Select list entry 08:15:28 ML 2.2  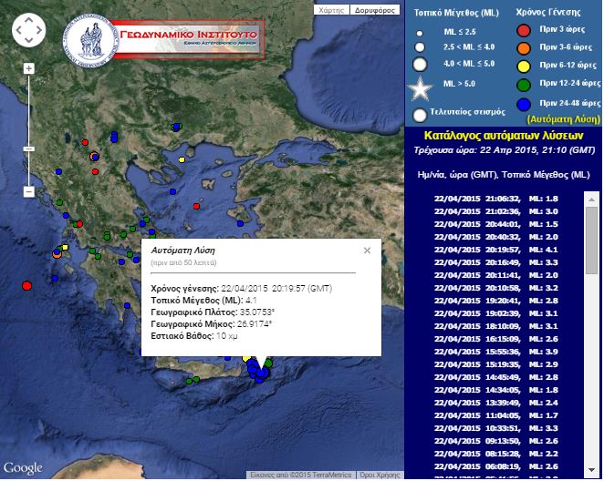[495, 454]
